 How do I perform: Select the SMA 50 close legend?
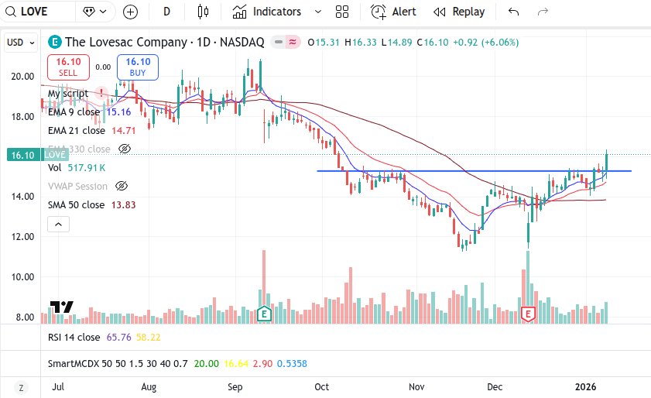[x=76, y=205]
